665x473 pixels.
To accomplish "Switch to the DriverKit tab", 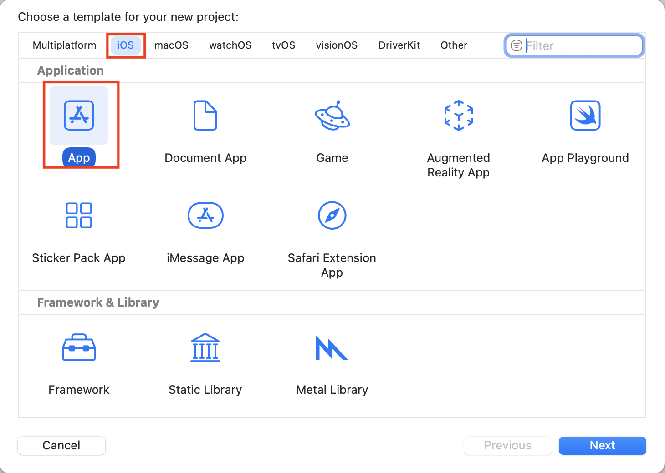I will (x=399, y=45).
